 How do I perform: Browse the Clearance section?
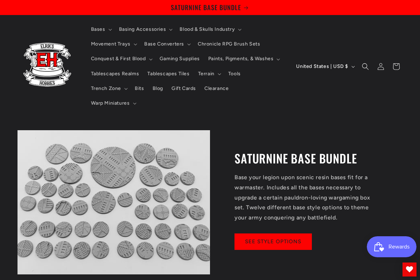(x=216, y=88)
